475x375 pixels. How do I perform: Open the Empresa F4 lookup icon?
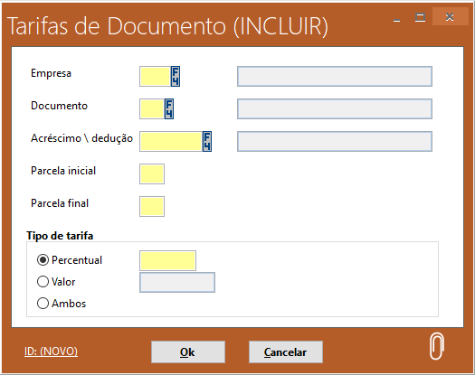[176, 76]
